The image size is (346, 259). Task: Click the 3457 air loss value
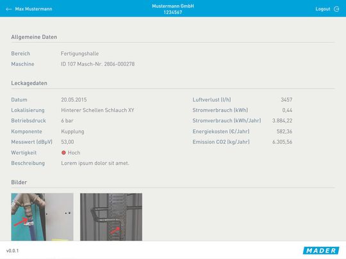[286, 100]
